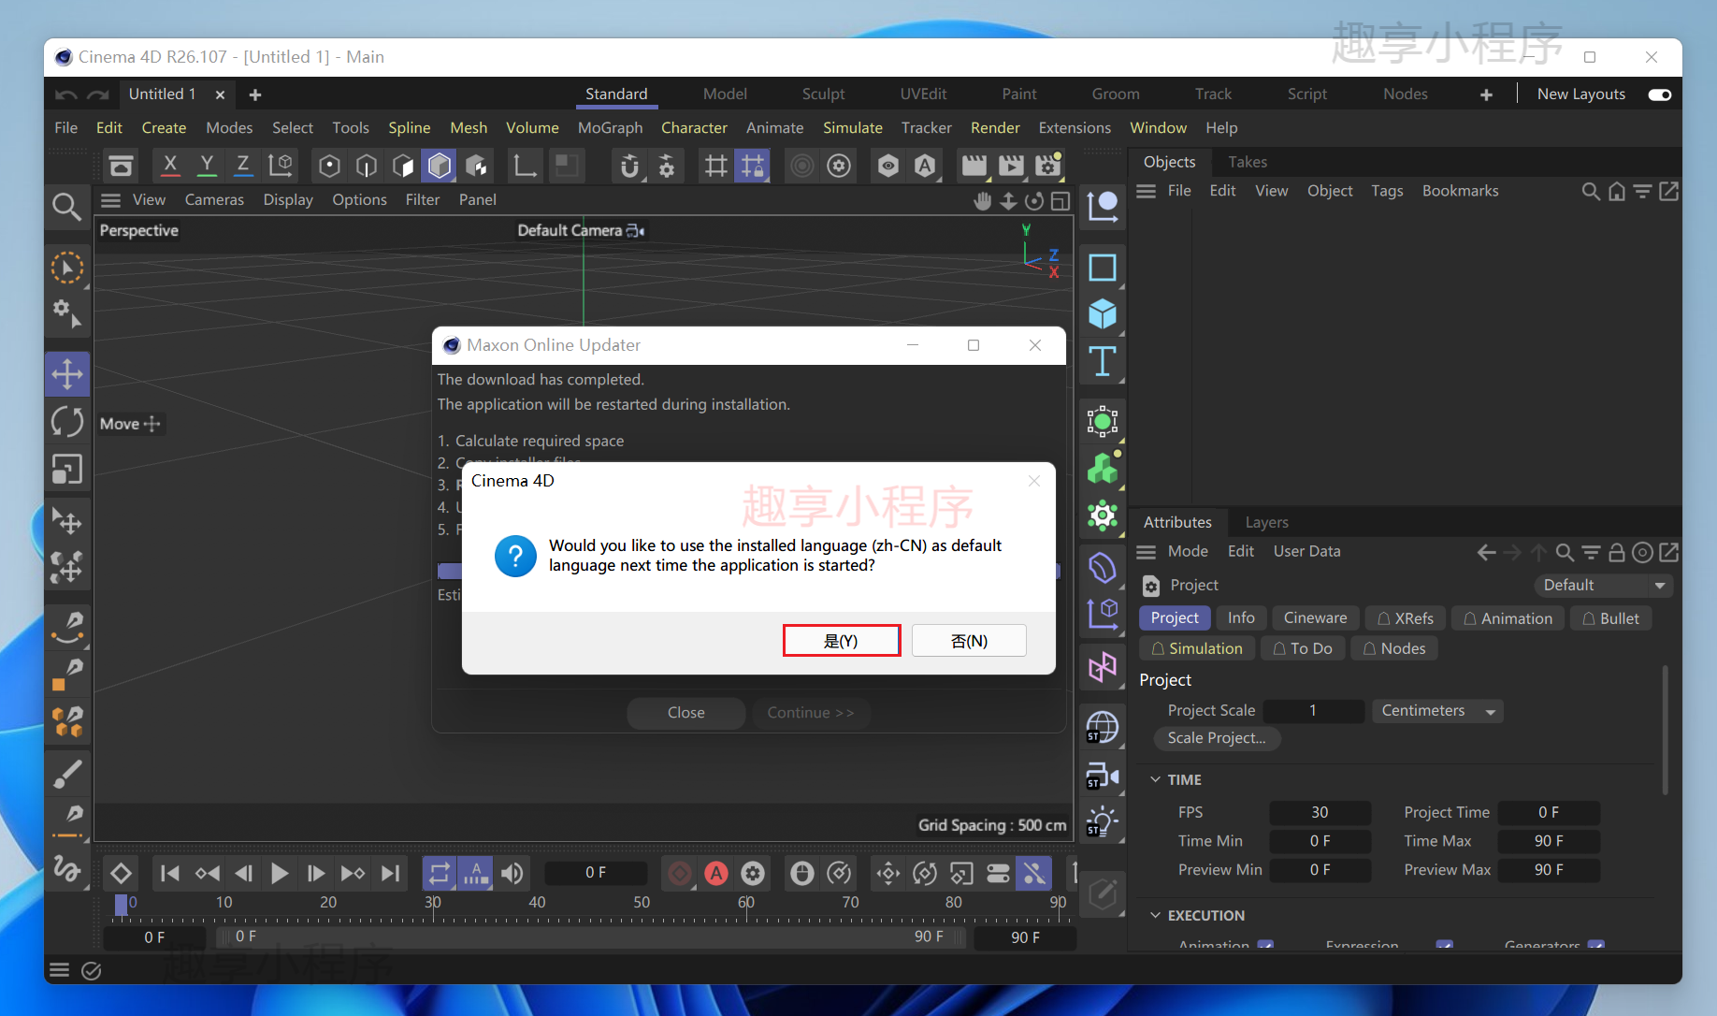Open the Default Camera selector

[x=580, y=230]
